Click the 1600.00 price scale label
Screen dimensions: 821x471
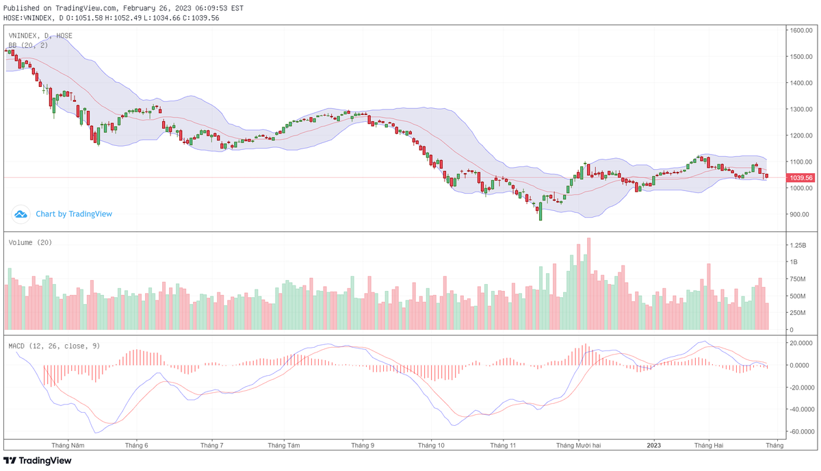[x=800, y=31]
